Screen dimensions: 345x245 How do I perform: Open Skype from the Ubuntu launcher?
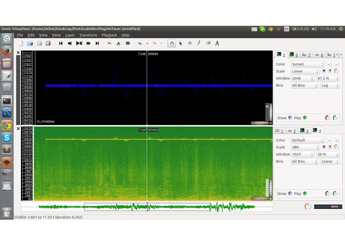(x=7, y=138)
